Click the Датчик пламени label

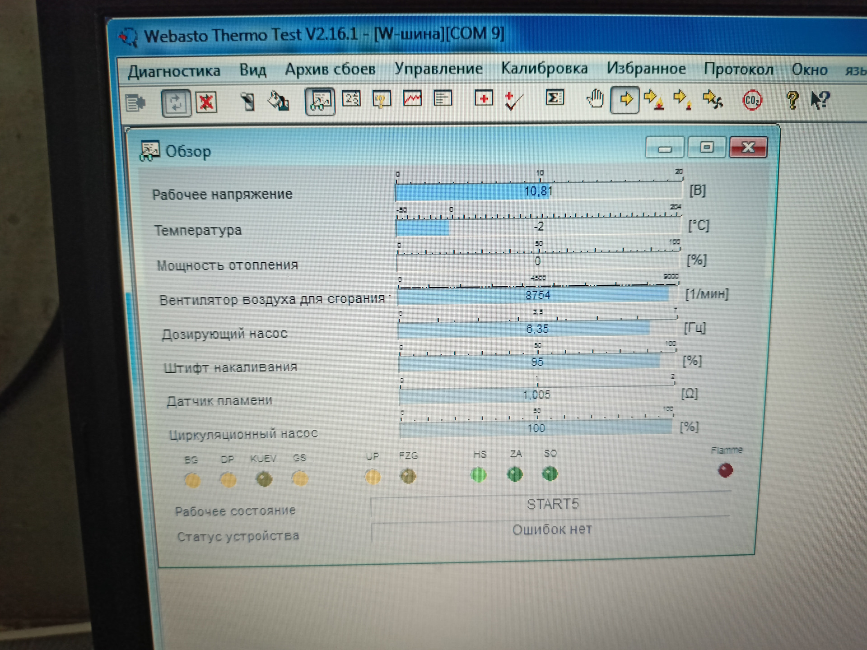[219, 401]
